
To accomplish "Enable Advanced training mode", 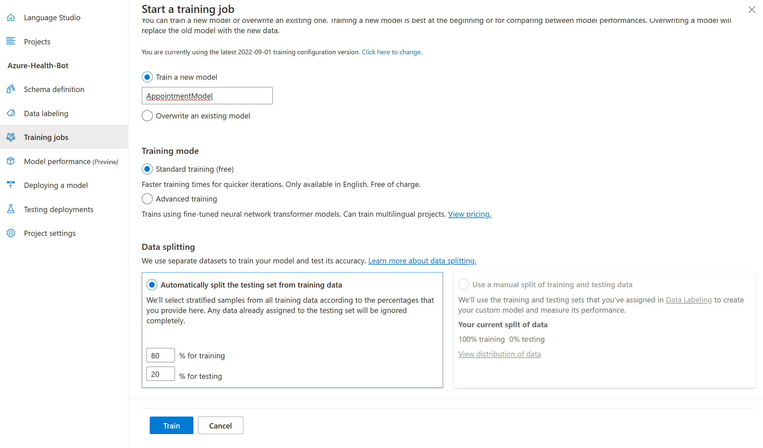I will tap(147, 199).
